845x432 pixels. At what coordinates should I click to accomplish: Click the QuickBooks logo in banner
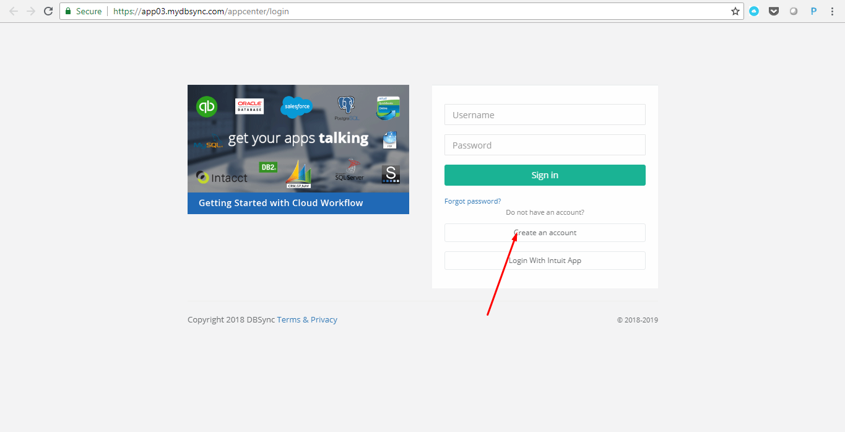click(207, 106)
